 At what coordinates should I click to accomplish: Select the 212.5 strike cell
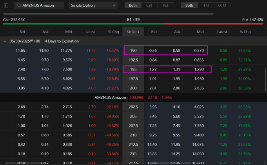133,144
